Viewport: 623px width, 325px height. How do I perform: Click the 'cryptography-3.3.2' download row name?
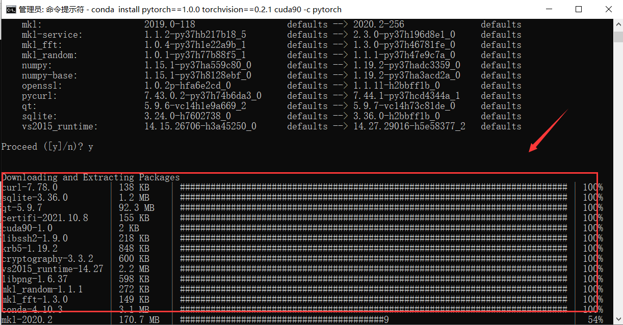47,259
